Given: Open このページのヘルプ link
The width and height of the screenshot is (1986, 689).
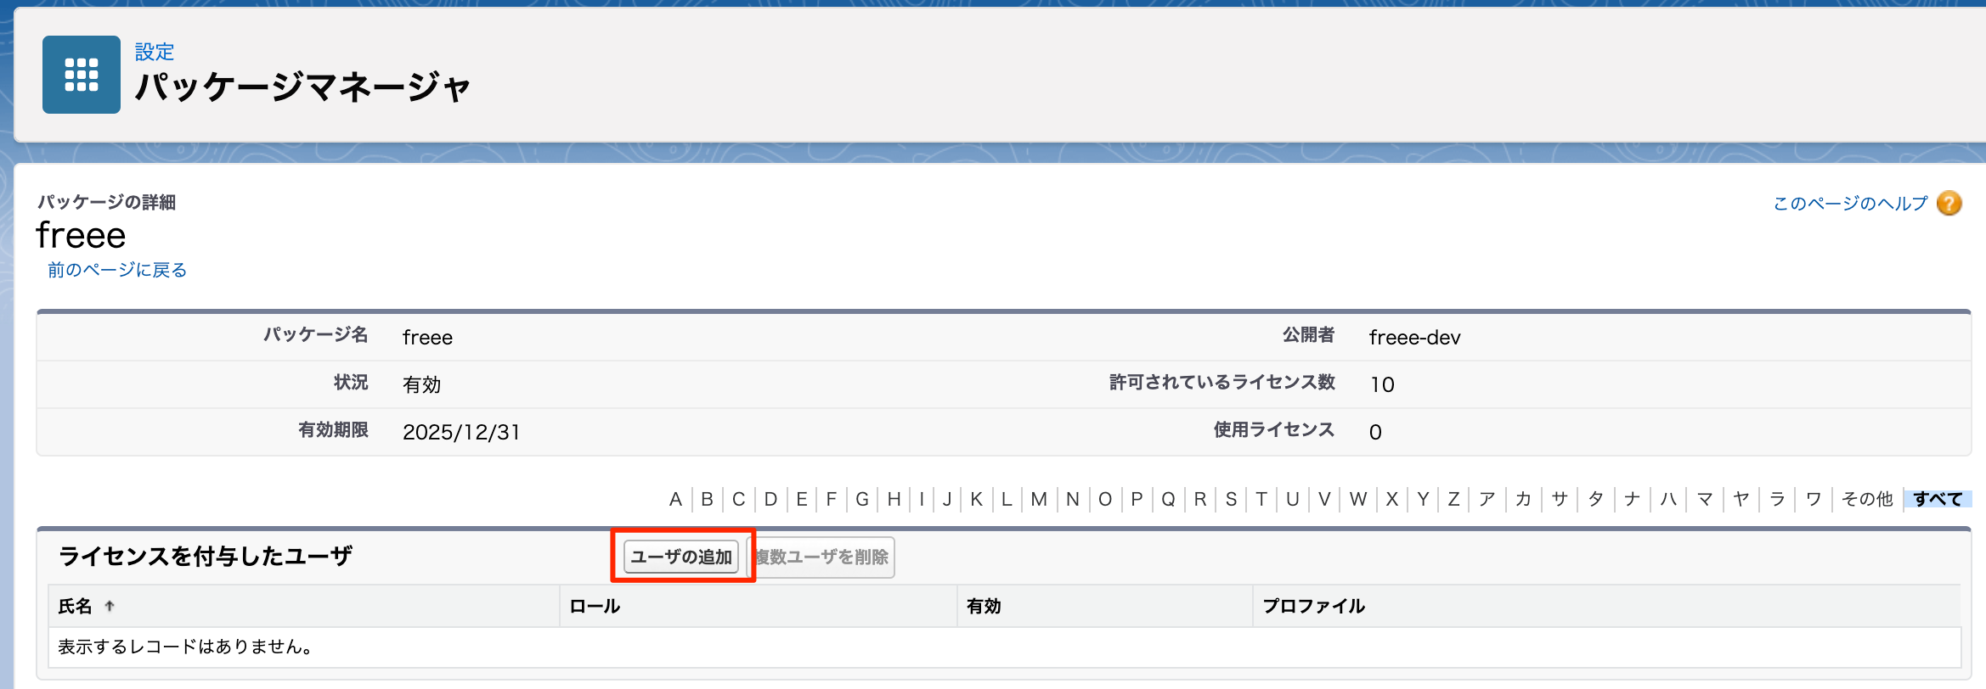Looking at the screenshot, I should [x=1850, y=204].
